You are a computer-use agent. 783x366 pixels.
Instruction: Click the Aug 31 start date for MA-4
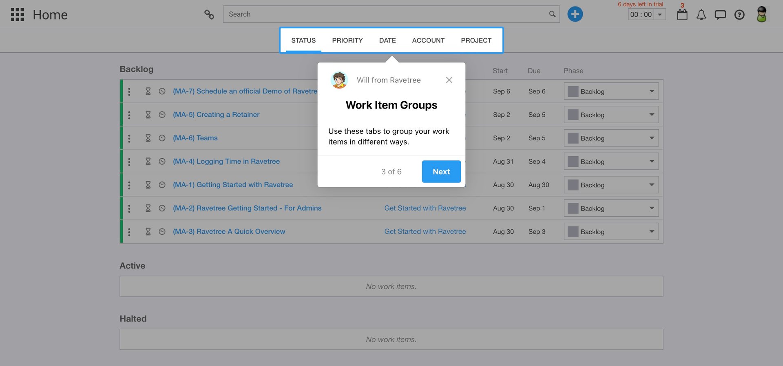click(x=503, y=162)
